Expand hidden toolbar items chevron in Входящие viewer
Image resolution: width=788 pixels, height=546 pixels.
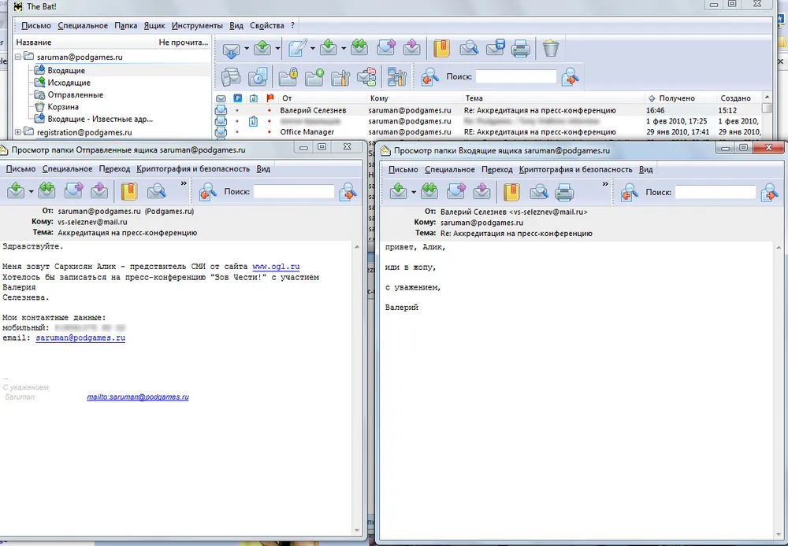click(605, 183)
